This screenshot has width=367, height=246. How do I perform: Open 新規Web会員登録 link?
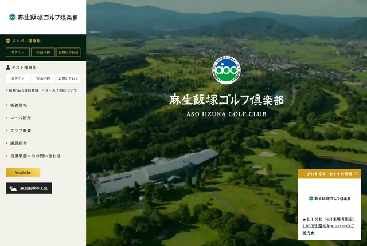[x=22, y=90]
